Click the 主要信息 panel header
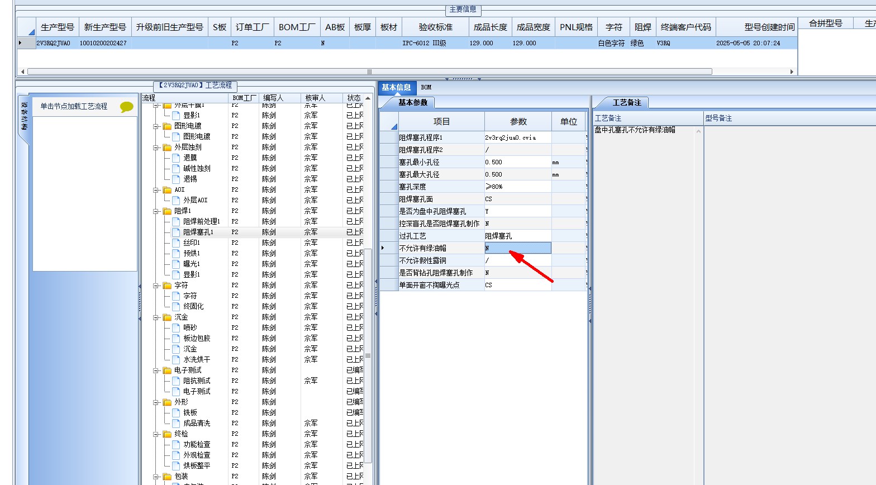This screenshot has width=876, height=485. pos(463,9)
